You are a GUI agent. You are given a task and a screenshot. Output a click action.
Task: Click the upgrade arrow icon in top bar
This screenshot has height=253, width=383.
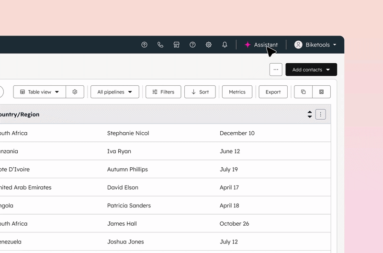pyautogui.click(x=145, y=45)
